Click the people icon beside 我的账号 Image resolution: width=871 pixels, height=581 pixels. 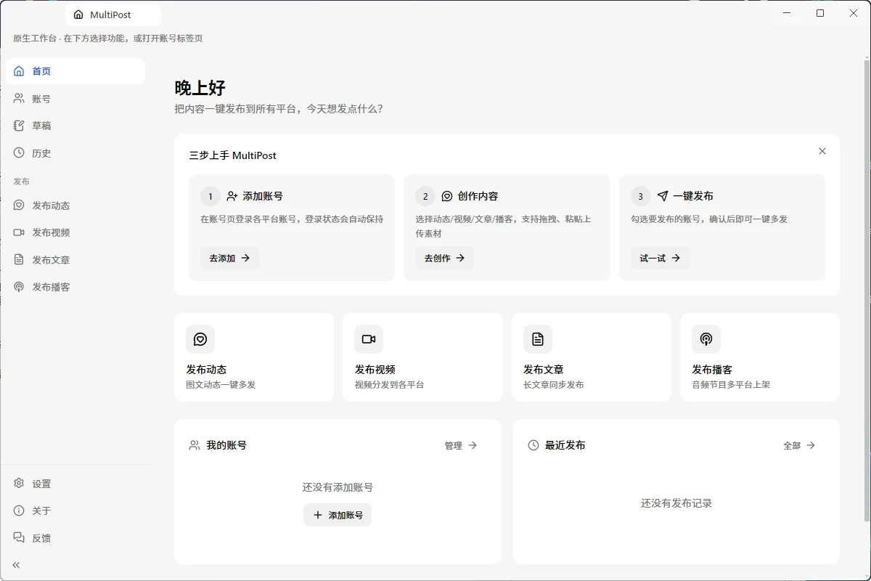(x=195, y=445)
